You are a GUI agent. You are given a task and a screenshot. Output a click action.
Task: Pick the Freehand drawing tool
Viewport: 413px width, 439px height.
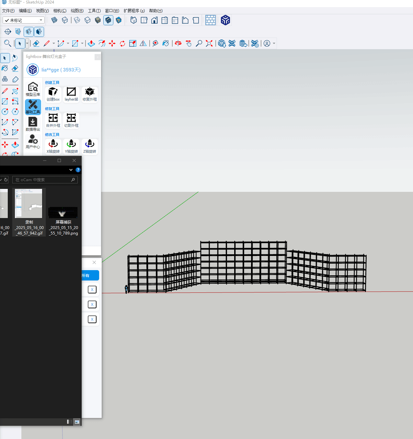[x=15, y=91]
